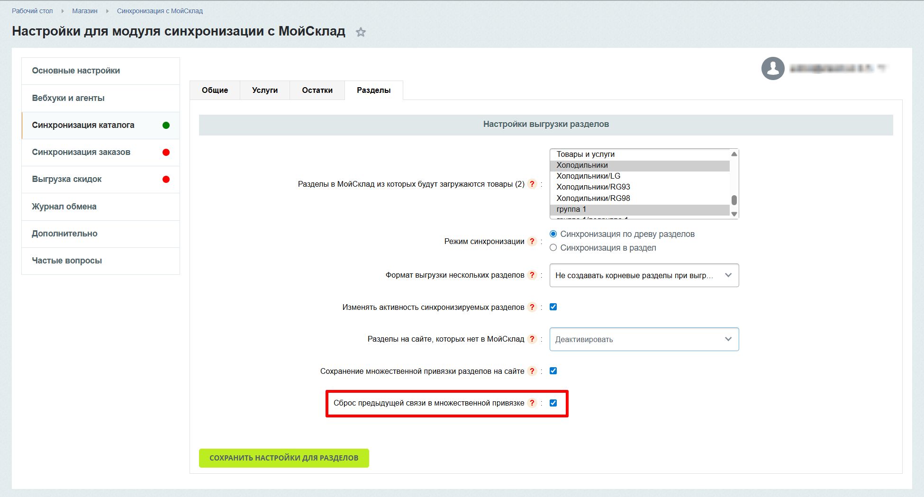Open Выгрузка скидок in sidebar
Image resolution: width=924 pixels, height=497 pixels.
tap(100, 180)
